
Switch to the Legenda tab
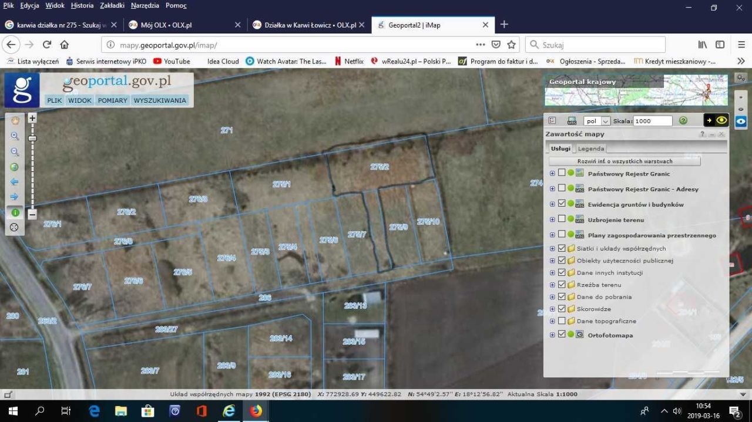coord(590,148)
